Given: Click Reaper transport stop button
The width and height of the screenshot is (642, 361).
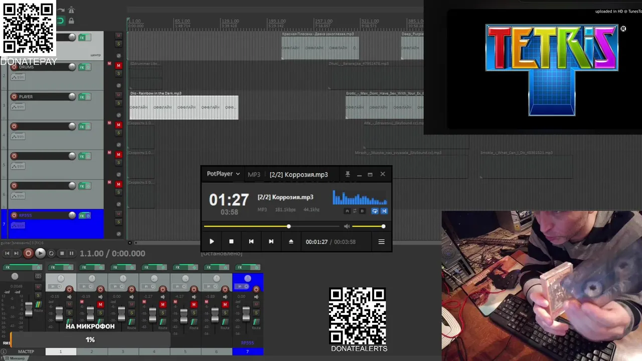Looking at the screenshot, I should [62, 253].
